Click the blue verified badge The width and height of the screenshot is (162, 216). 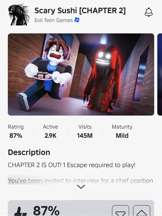[x=77, y=20]
